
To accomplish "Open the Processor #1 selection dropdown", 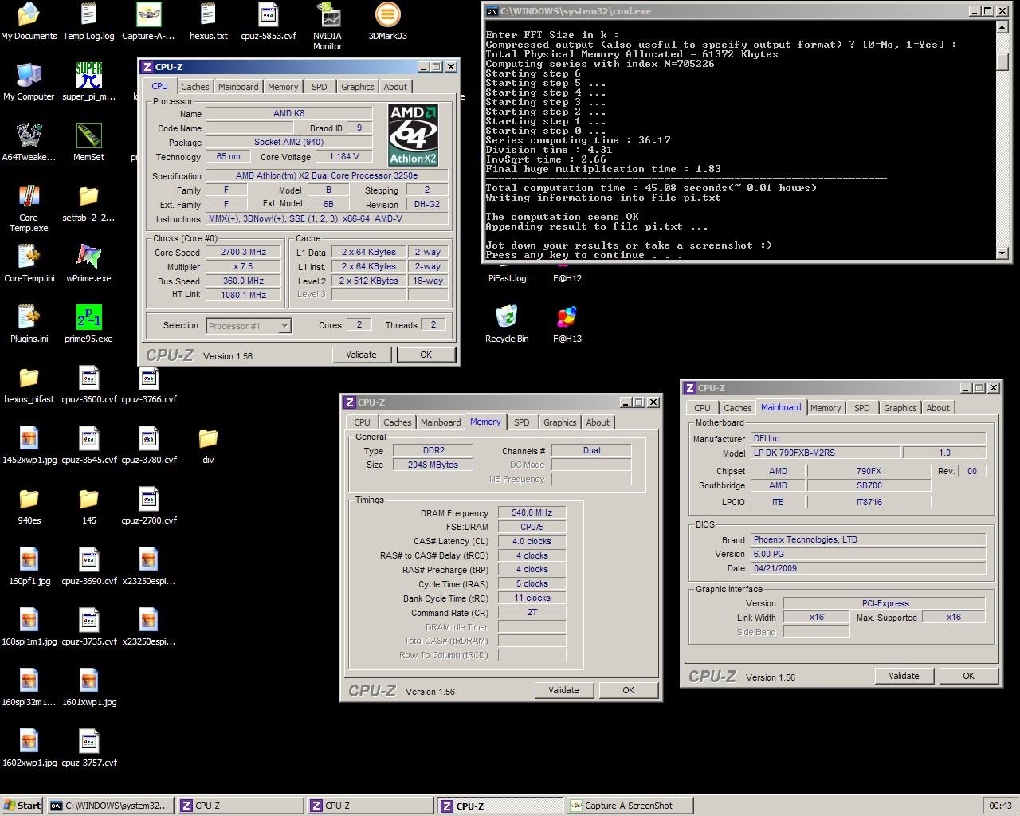I will 249,325.
